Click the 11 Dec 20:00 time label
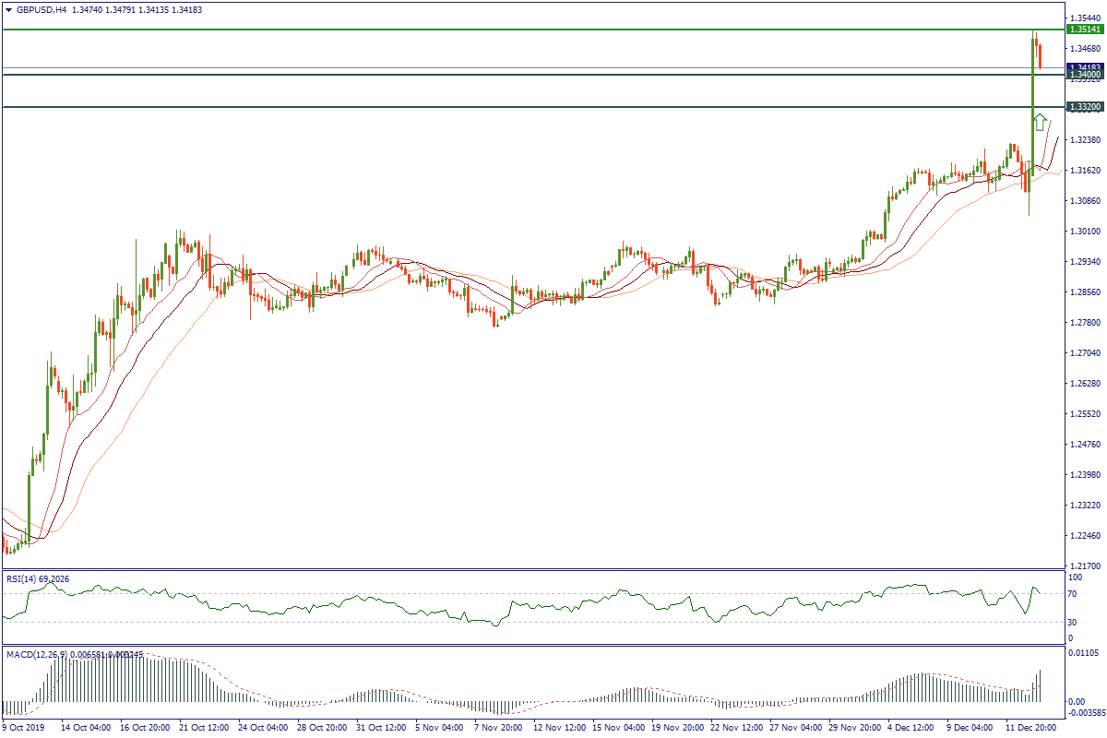 1031,727
